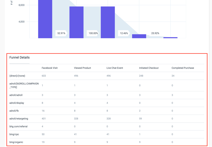Click the Facebook Visit column header
The image size is (212, 147).
point(50,68)
